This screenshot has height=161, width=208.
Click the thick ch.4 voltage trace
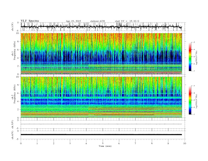[101, 135]
